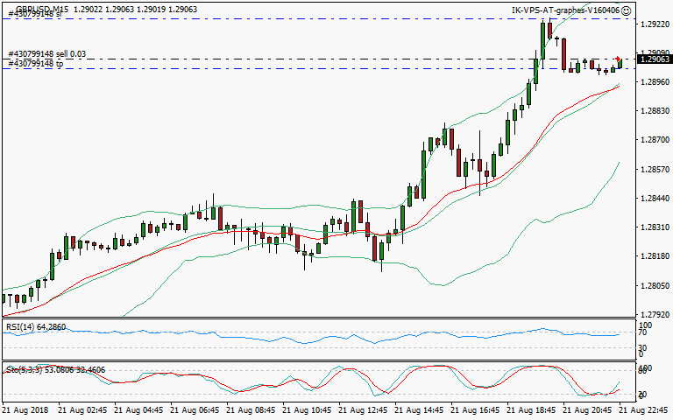Screen dimensions: 673x420
Task: Click the 1.29220 price scale value
Action: tap(655, 24)
